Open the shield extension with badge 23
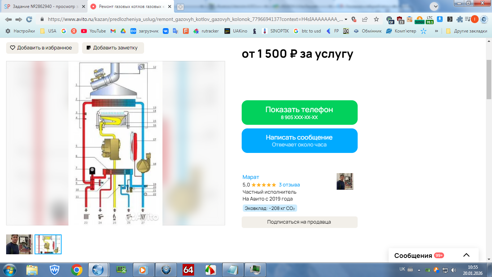The height and width of the screenshot is (277, 492). pyautogui.click(x=400, y=19)
